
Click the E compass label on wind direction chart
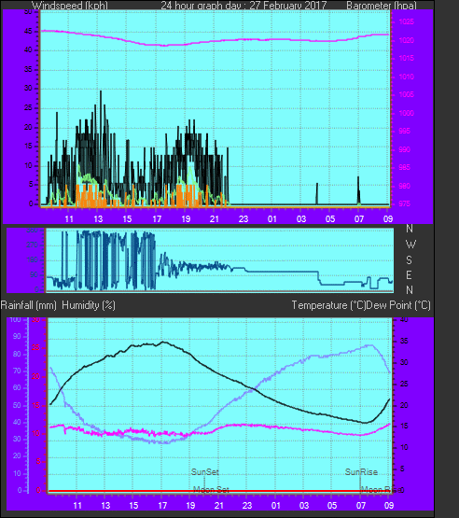[409, 274]
